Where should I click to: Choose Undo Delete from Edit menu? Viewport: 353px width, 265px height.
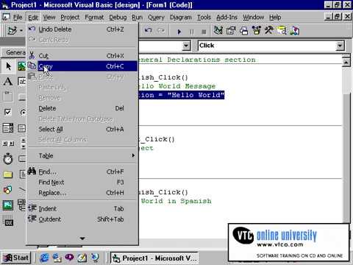click(82, 29)
